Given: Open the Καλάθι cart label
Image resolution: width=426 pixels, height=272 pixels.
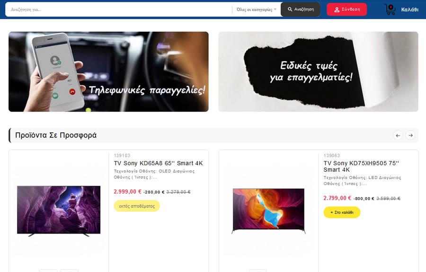Looking at the screenshot, I should click(x=410, y=10).
